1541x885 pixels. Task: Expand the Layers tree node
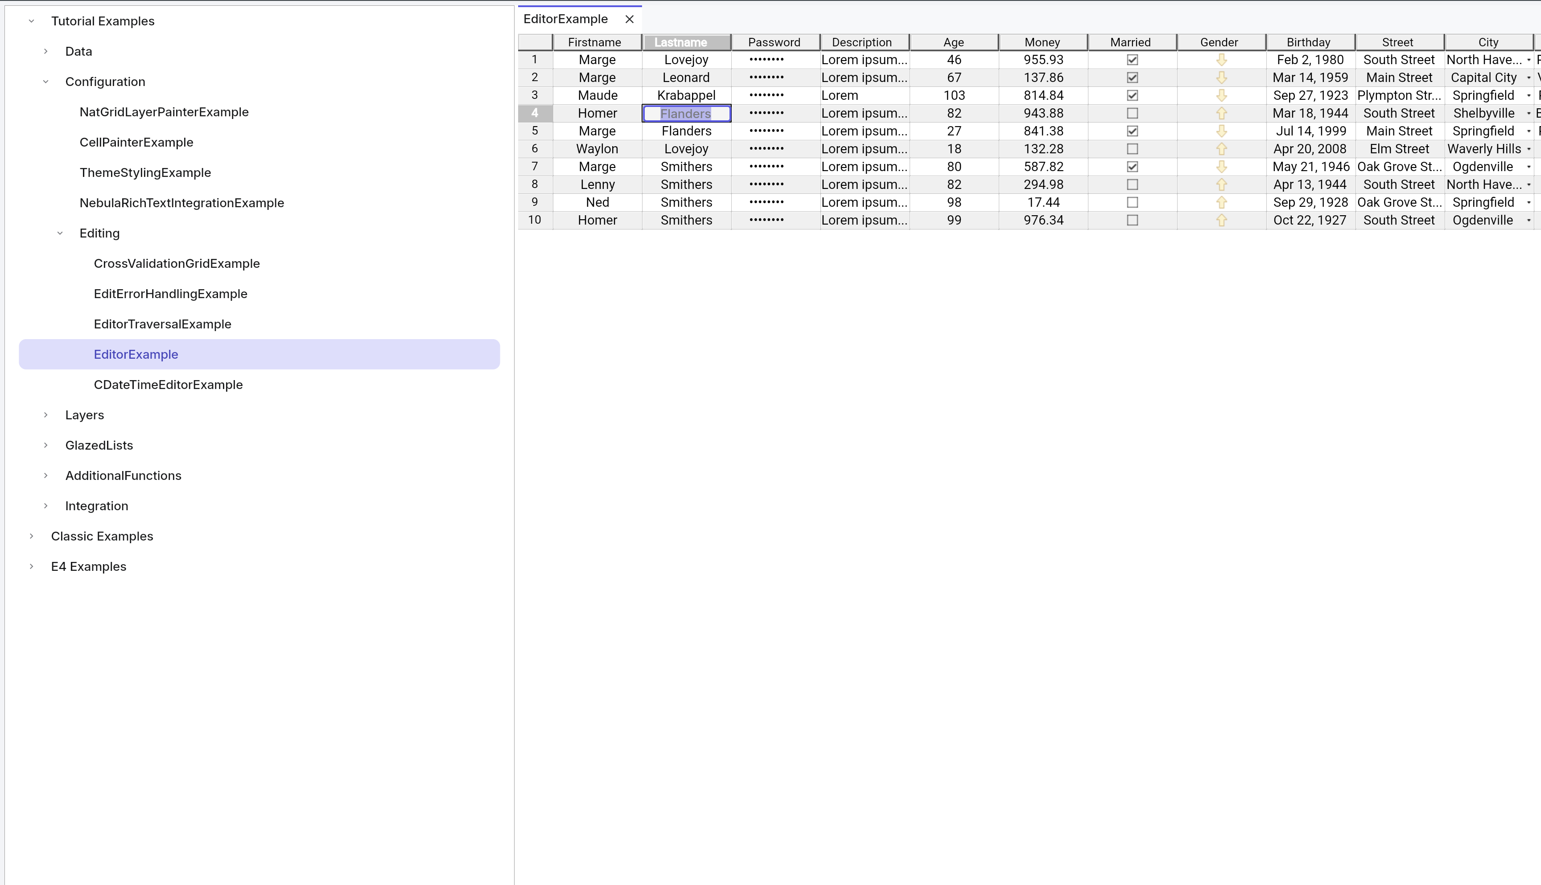pos(45,415)
